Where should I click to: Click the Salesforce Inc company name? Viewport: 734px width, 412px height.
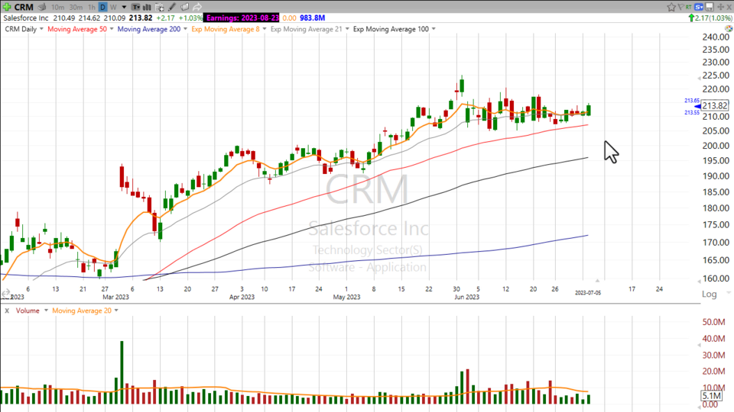[x=26, y=18]
